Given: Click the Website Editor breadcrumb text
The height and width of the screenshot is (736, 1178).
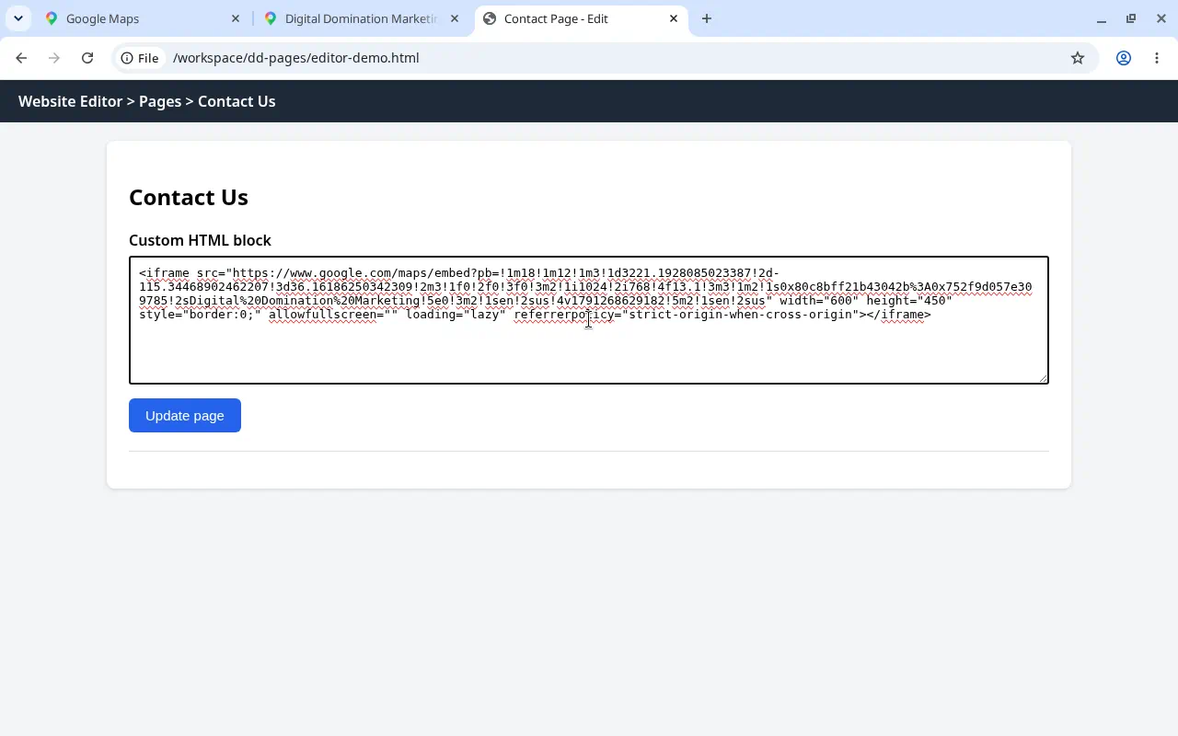Looking at the screenshot, I should [x=70, y=101].
